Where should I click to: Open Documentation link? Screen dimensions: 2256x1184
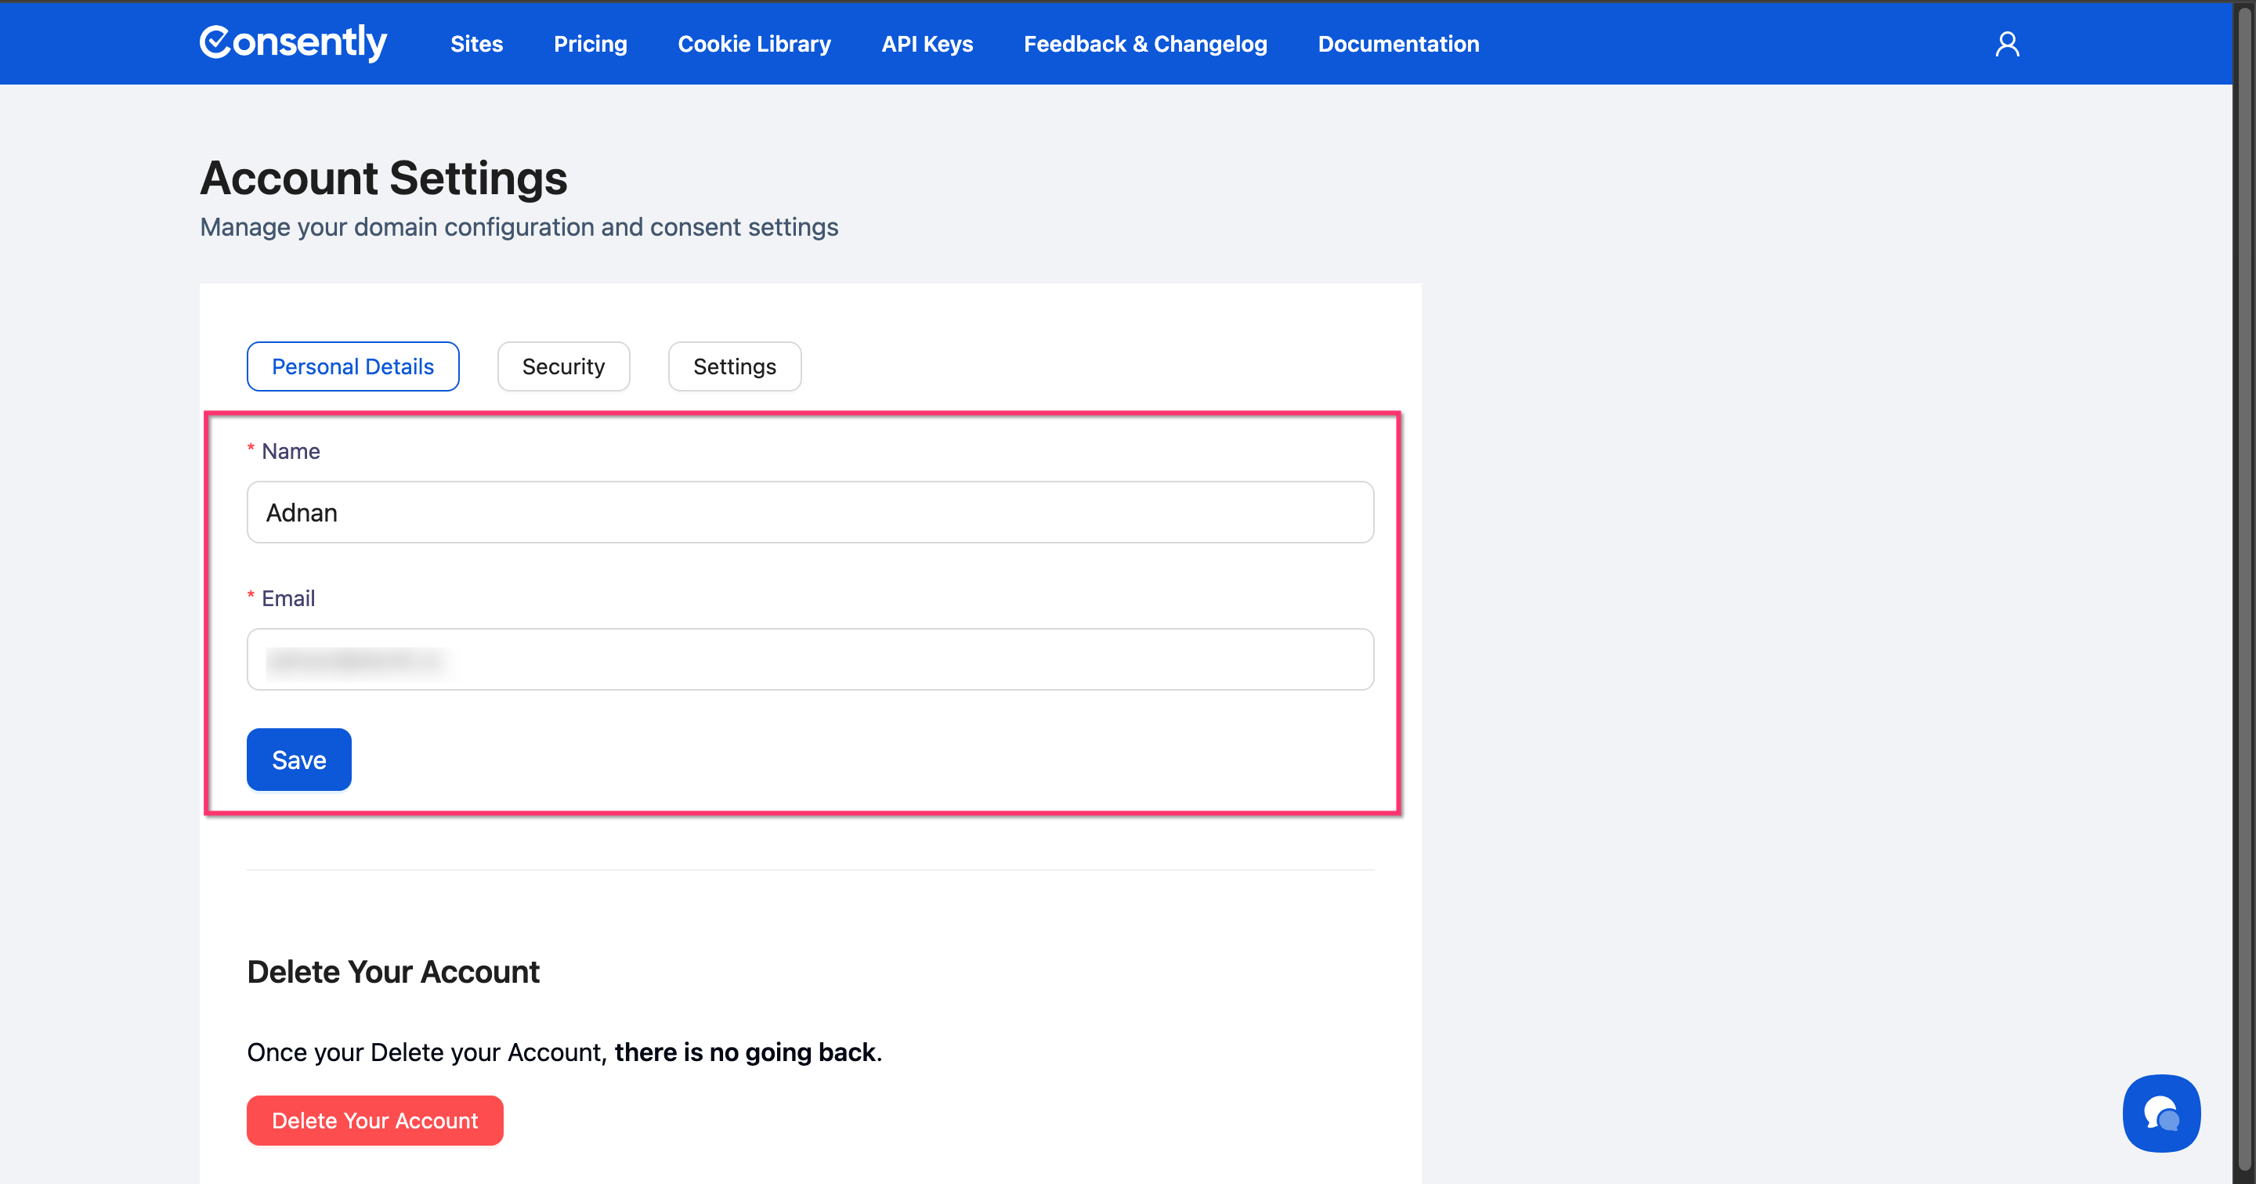click(x=1397, y=44)
